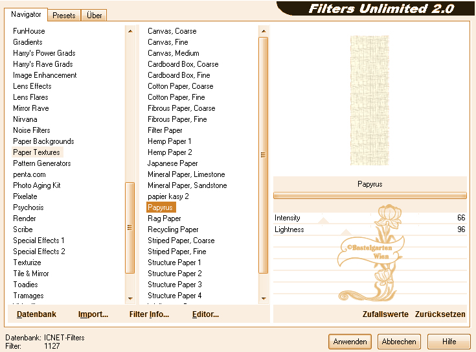Select Lens Effects category
The height and width of the screenshot is (352, 476).
[32, 86]
